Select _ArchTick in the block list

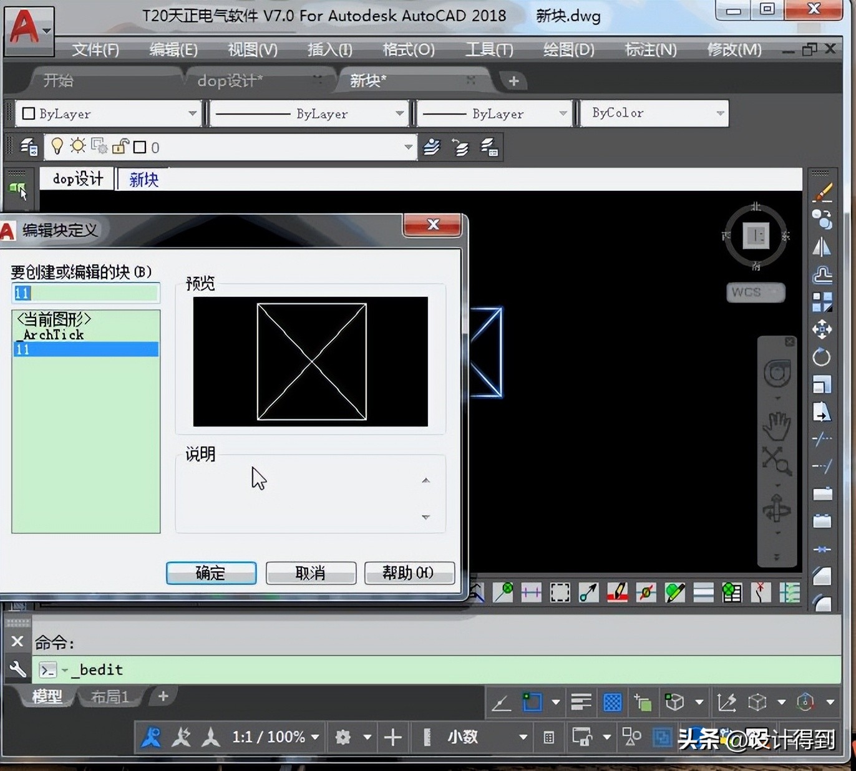point(54,335)
